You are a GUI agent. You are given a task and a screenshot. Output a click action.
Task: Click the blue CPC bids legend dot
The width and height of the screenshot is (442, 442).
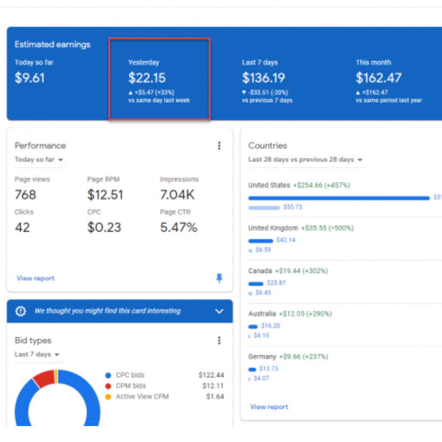pos(108,376)
